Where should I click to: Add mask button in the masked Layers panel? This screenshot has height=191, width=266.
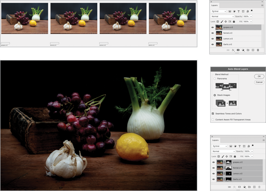(239, 187)
